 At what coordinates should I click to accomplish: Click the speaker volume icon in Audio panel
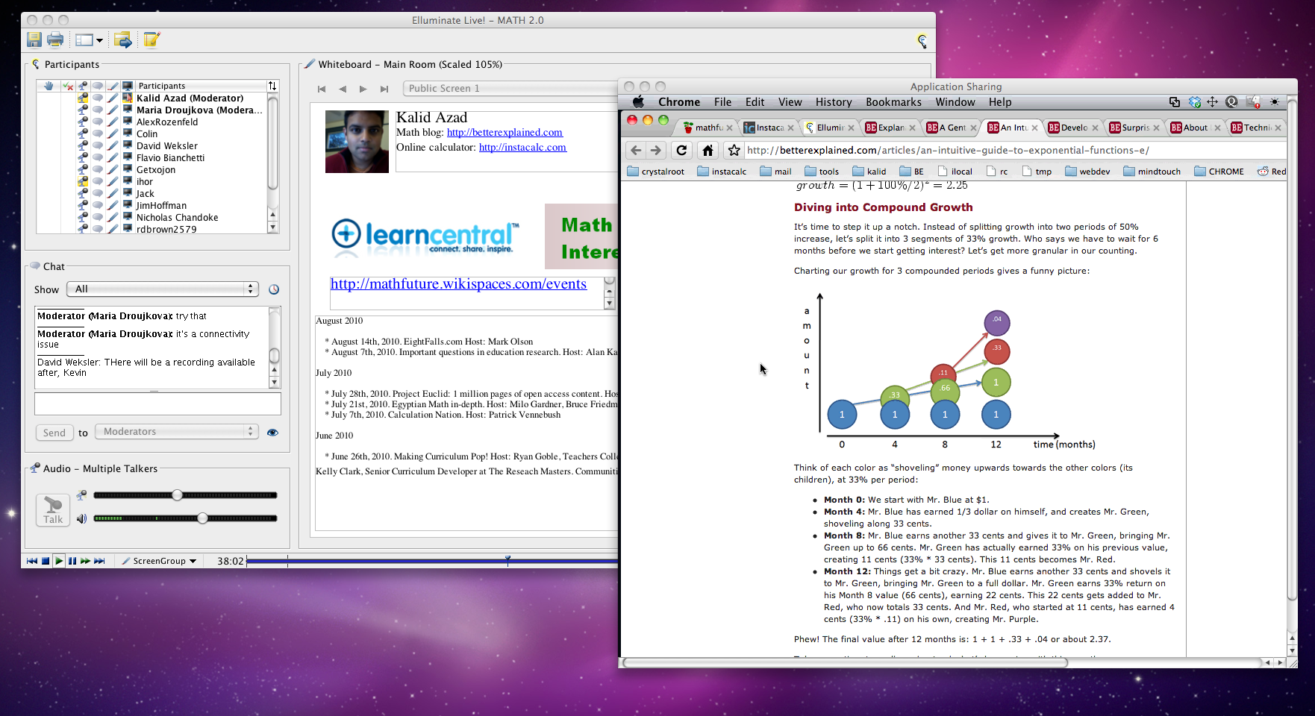81,518
